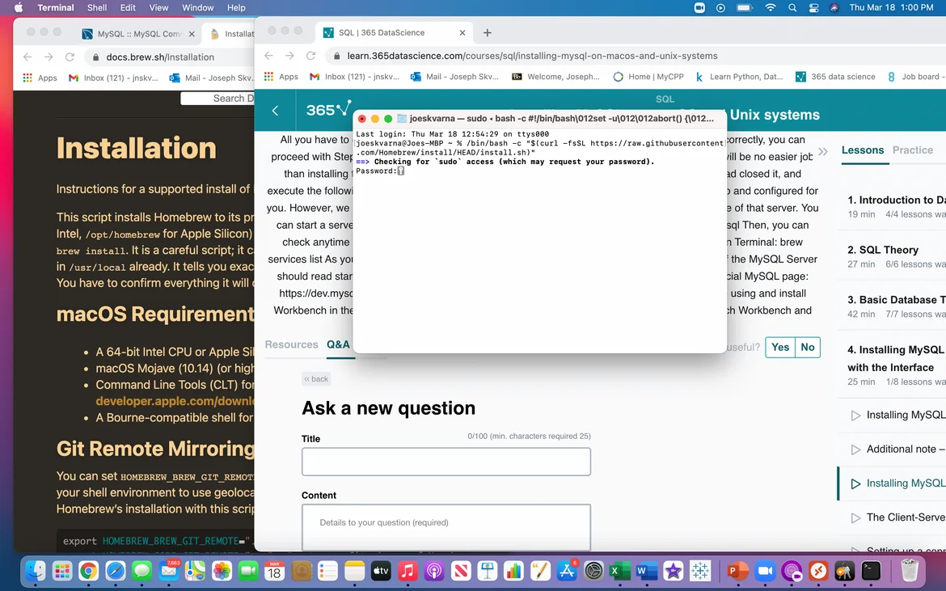Click the 365 Data Science logo

328,109
